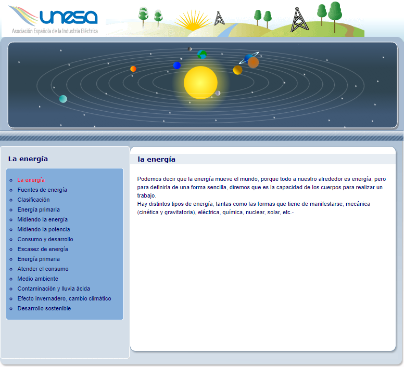404x367 pixels.
Task: Click the solid blue planet near the sun
Action: point(177,65)
